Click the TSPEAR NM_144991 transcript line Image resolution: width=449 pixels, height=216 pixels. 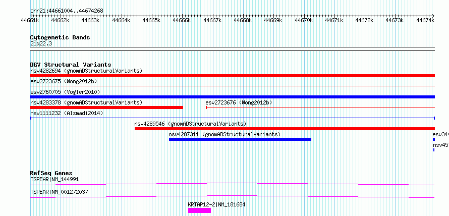point(232,184)
